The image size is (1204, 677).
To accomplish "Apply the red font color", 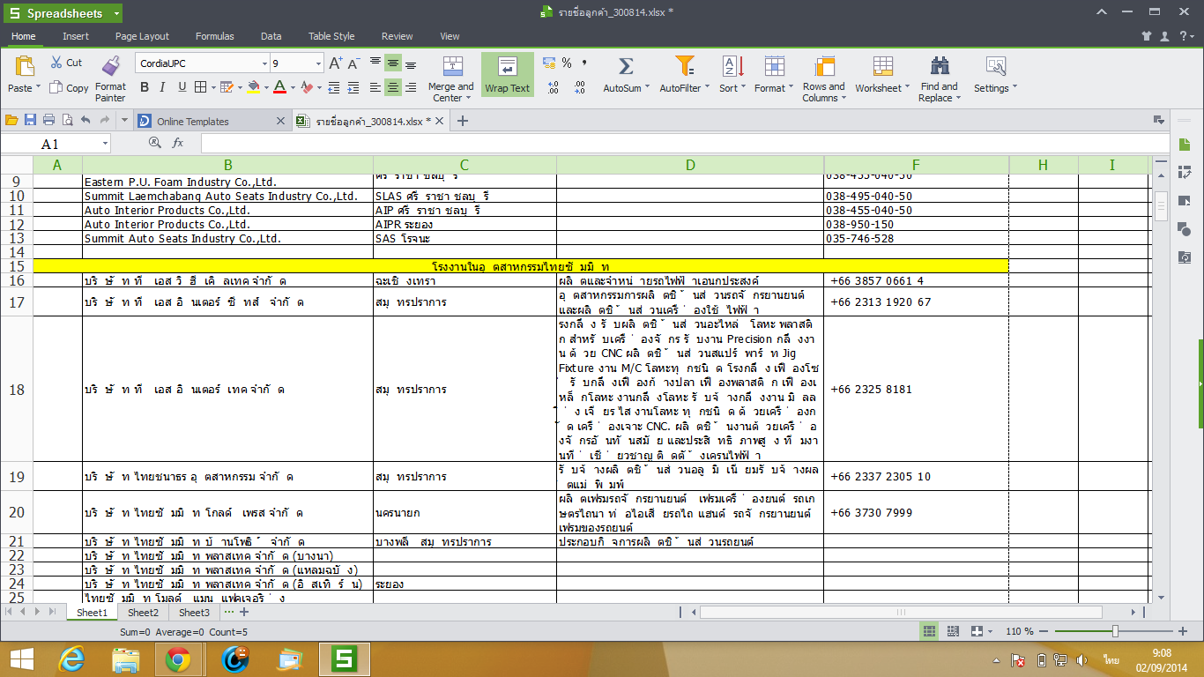I will [279, 86].
